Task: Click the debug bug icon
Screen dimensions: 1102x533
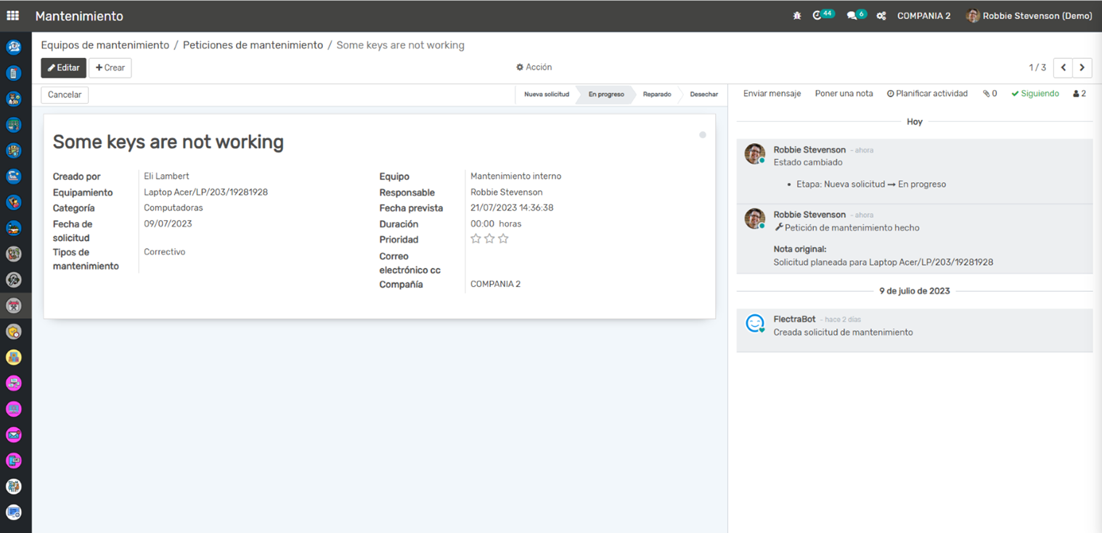Action: (x=796, y=16)
